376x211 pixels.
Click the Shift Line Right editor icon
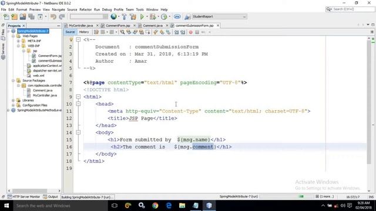tap(183, 32)
